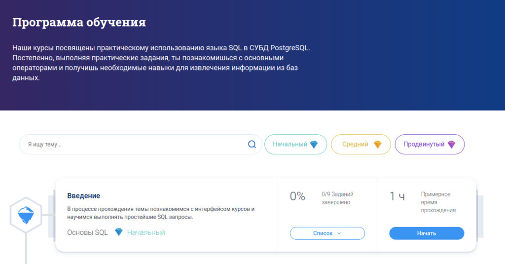Enable the Средний difficulty filter
505x264 pixels.
tap(361, 145)
